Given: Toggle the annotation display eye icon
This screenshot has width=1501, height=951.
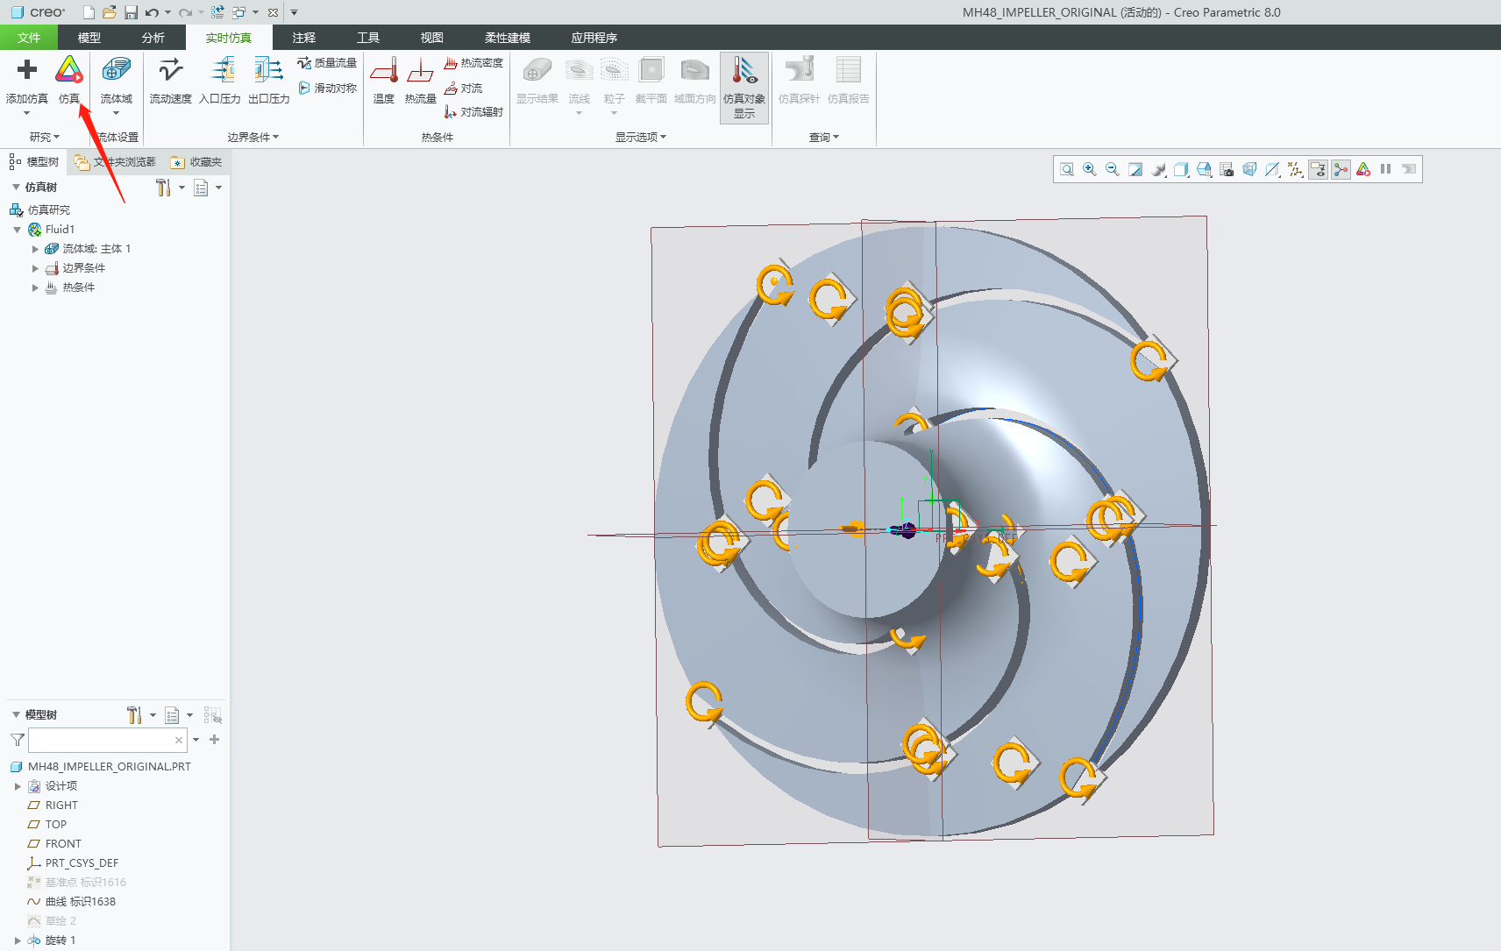Looking at the screenshot, I should click(x=1318, y=169).
